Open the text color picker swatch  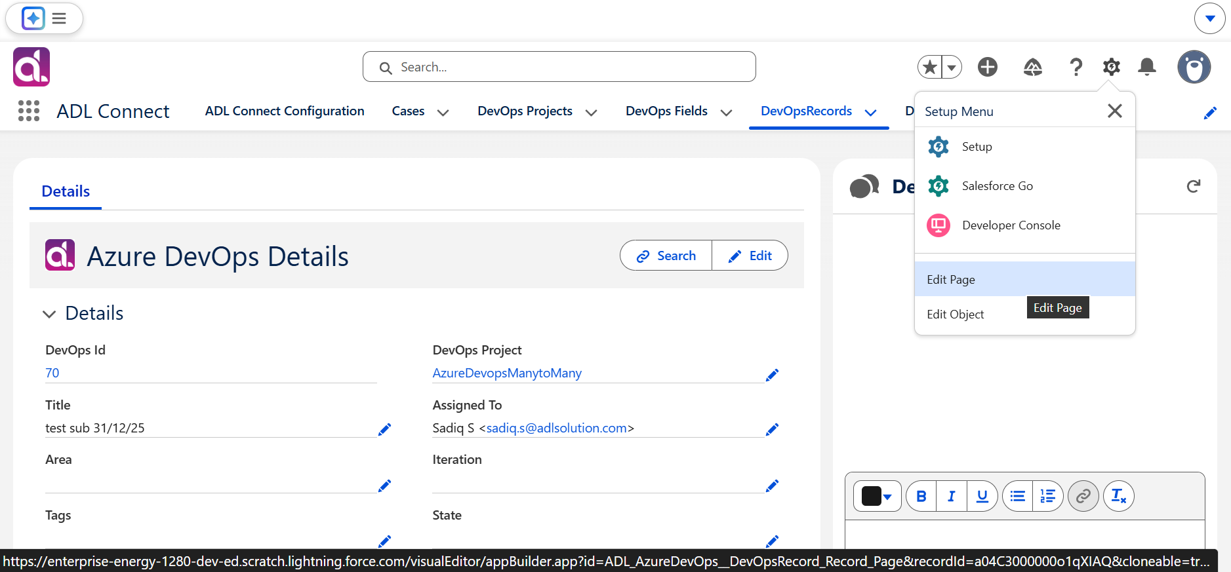878,496
